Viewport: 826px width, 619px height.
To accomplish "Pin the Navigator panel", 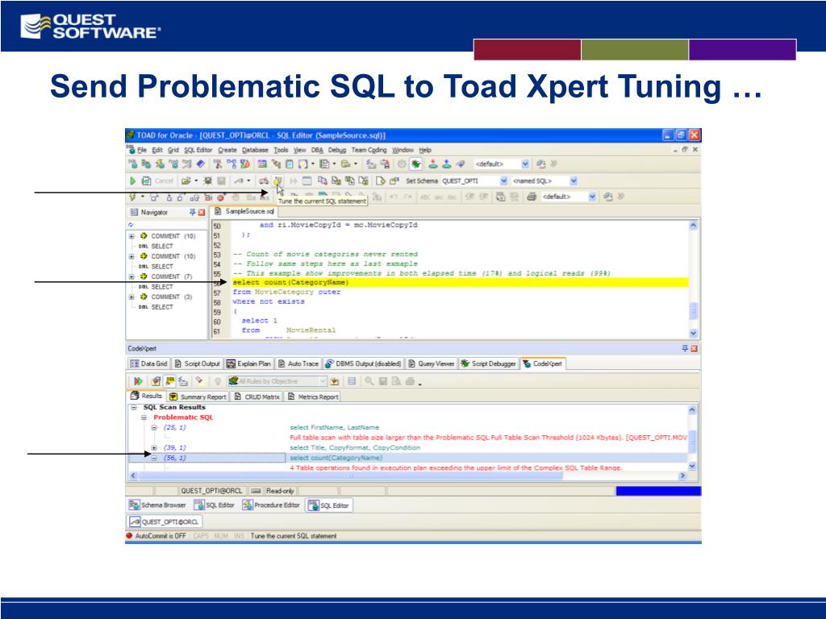I will pos(192,212).
